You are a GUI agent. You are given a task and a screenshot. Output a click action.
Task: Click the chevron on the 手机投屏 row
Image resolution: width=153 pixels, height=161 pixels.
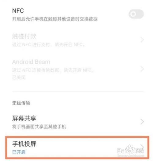pyautogui.click(x=142, y=147)
